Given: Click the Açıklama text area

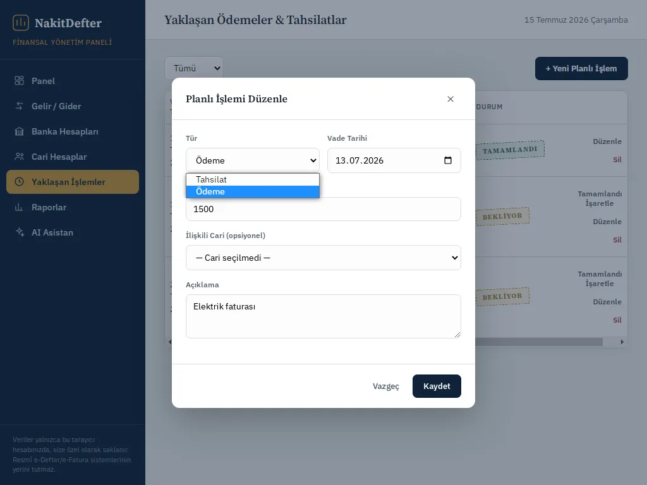Looking at the screenshot, I should [323, 316].
